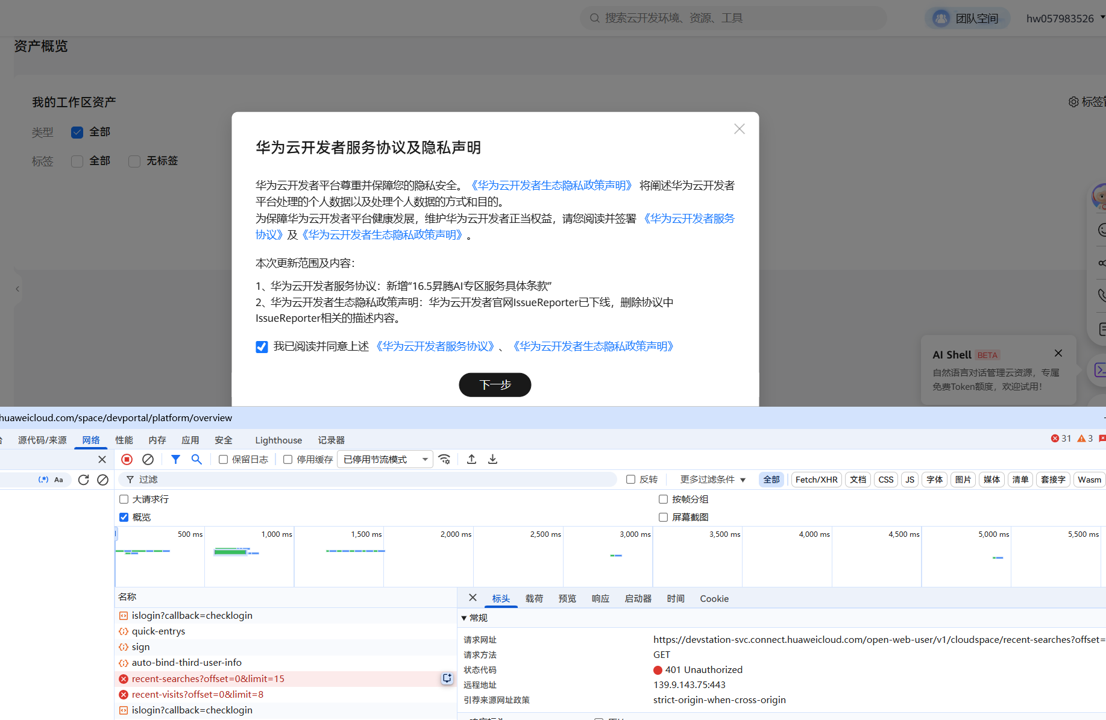Open the hw057983526 account menu
The image size is (1106, 720).
point(1065,18)
